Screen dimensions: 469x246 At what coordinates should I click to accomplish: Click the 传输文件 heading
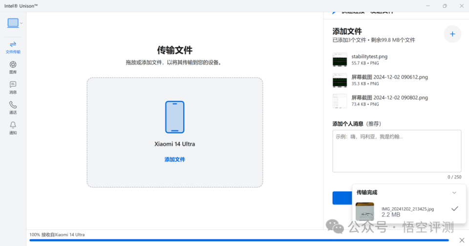click(x=175, y=50)
